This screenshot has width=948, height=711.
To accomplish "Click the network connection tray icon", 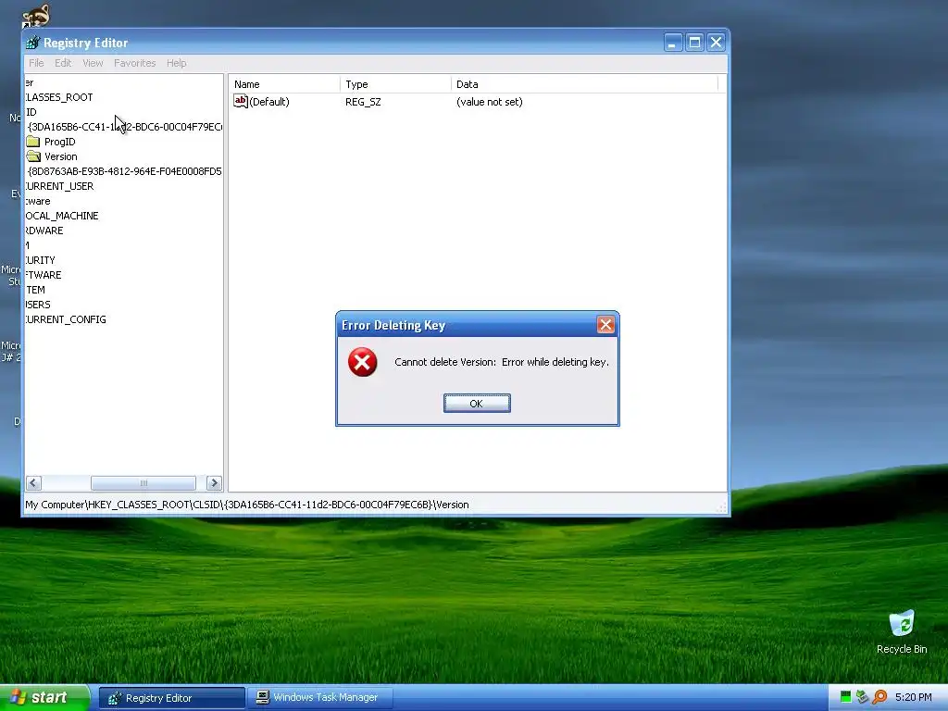I will coord(862,697).
